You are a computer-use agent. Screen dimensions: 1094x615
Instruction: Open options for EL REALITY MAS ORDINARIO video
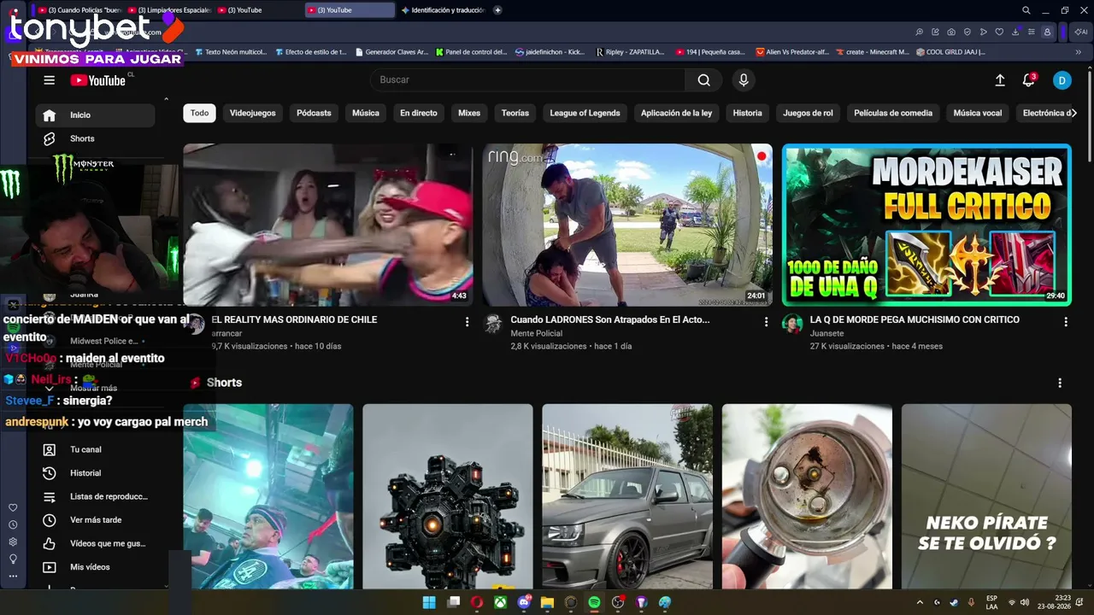(x=467, y=322)
